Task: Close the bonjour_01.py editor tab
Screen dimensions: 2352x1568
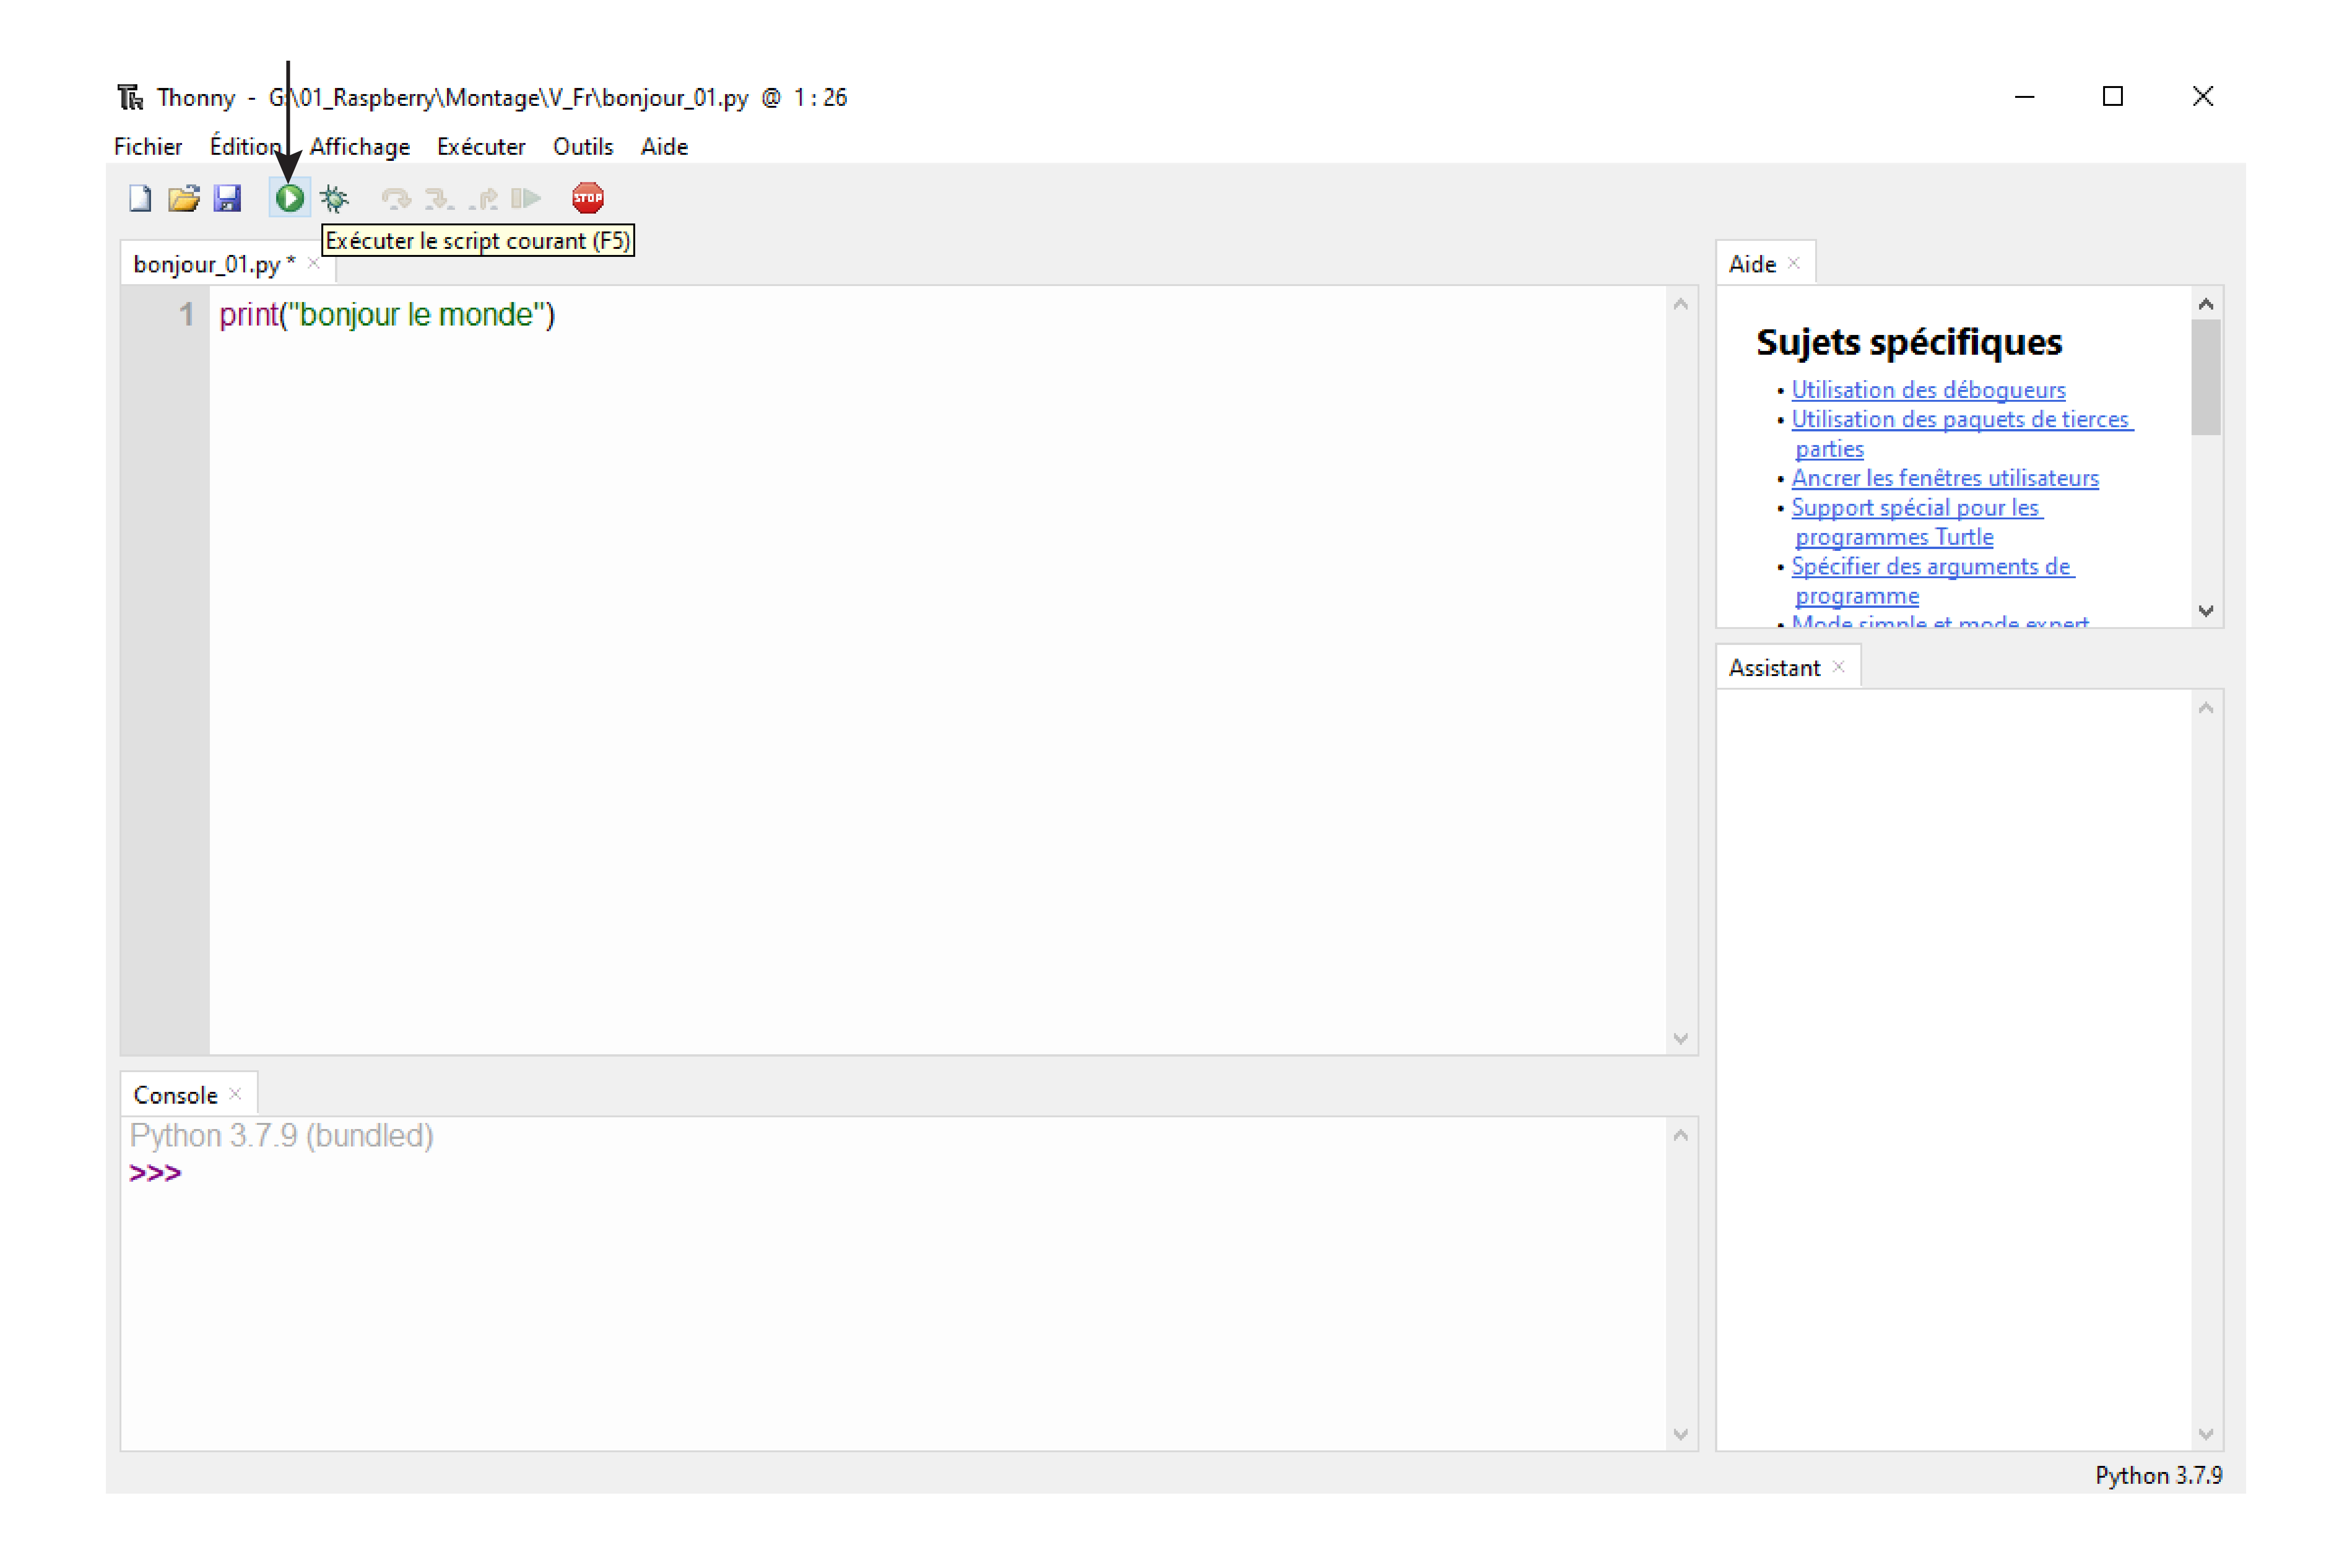Action: pos(313,263)
